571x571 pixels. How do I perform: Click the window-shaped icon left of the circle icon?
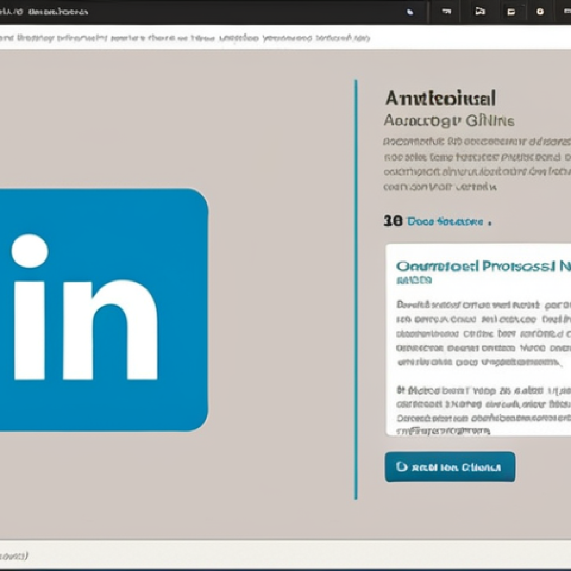point(511,12)
